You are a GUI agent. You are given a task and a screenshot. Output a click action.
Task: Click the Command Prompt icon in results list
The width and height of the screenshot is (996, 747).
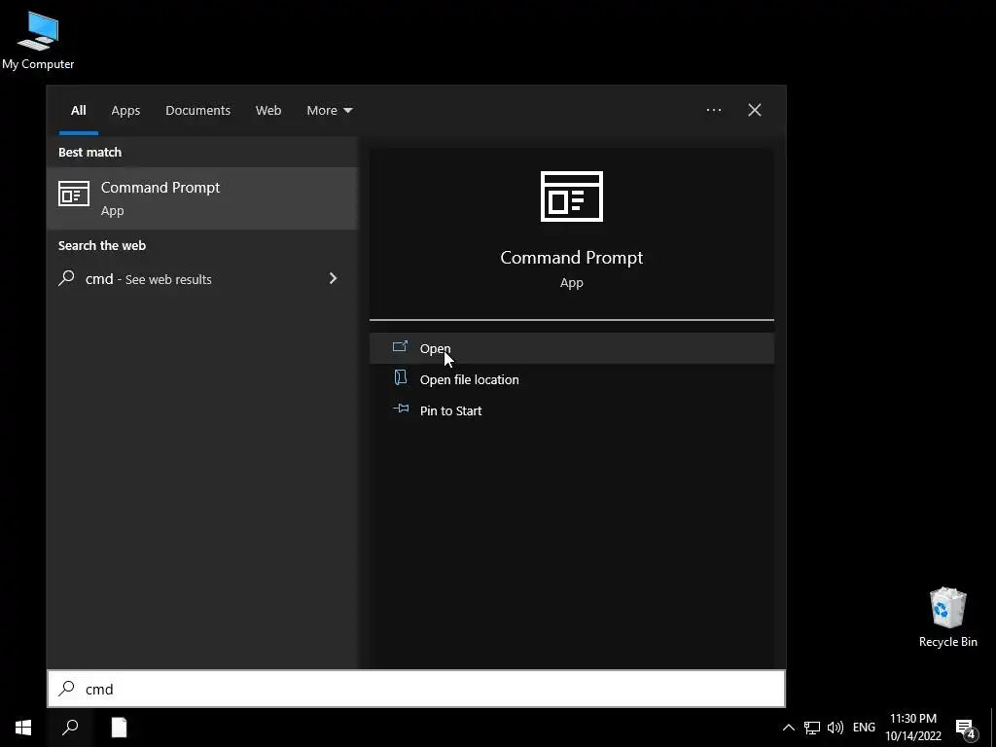[74, 194]
